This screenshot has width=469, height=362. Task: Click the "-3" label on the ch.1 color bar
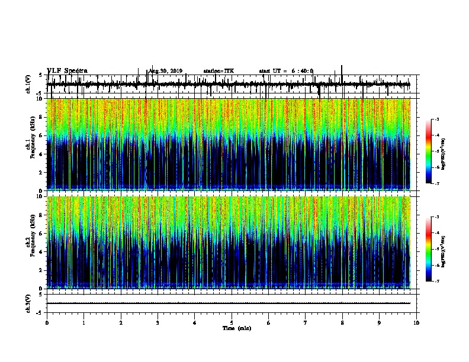point(437,119)
